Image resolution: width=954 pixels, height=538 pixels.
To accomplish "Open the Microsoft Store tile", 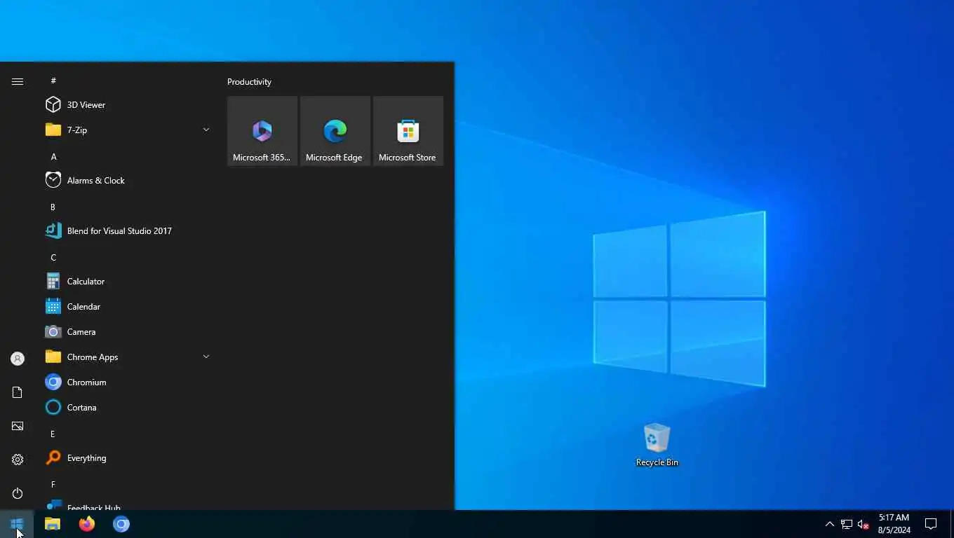I will coord(408,131).
